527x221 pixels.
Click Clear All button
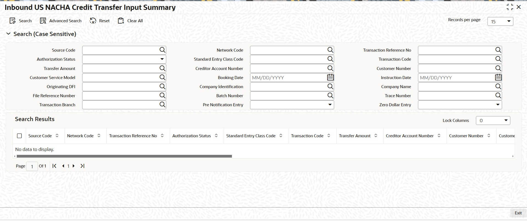[x=130, y=21]
